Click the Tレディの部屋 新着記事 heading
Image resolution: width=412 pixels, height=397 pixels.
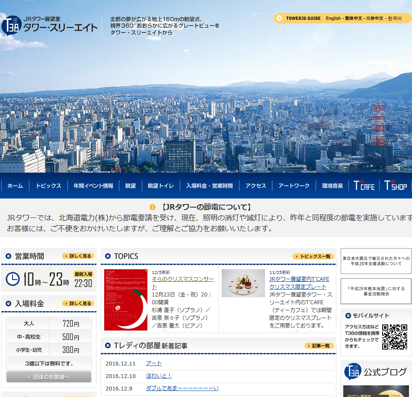pos(150,346)
